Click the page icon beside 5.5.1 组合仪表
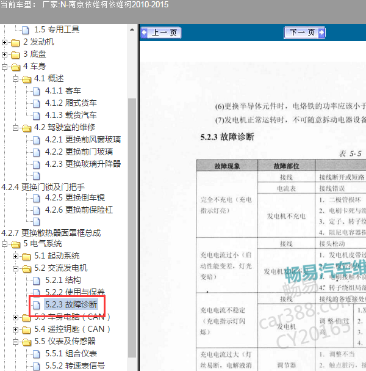Viewport: 366px width, 371px height. click(x=37, y=354)
